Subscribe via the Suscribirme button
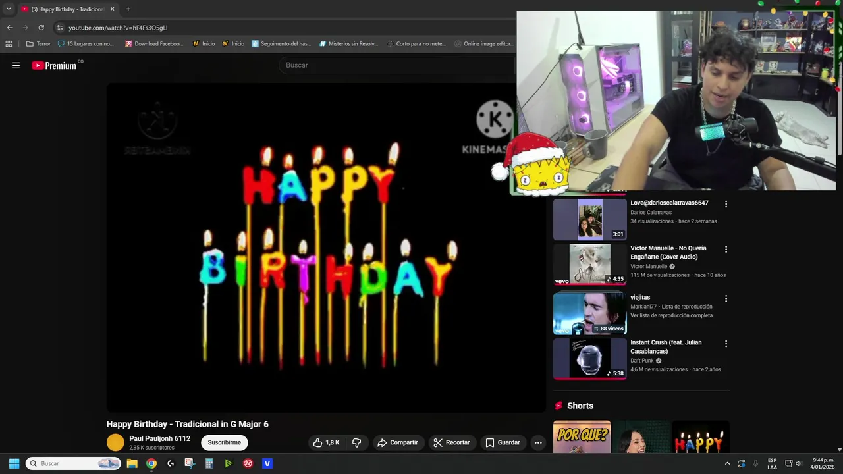This screenshot has width=843, height=474. 224,442
